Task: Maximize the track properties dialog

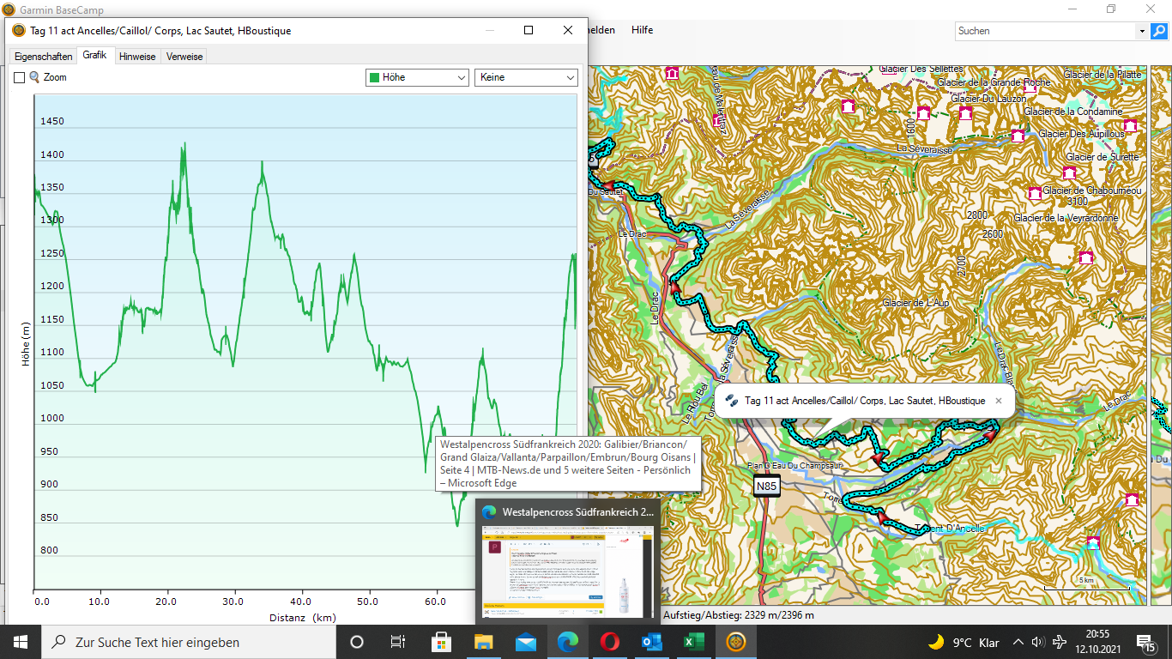Action: (529, 30)
